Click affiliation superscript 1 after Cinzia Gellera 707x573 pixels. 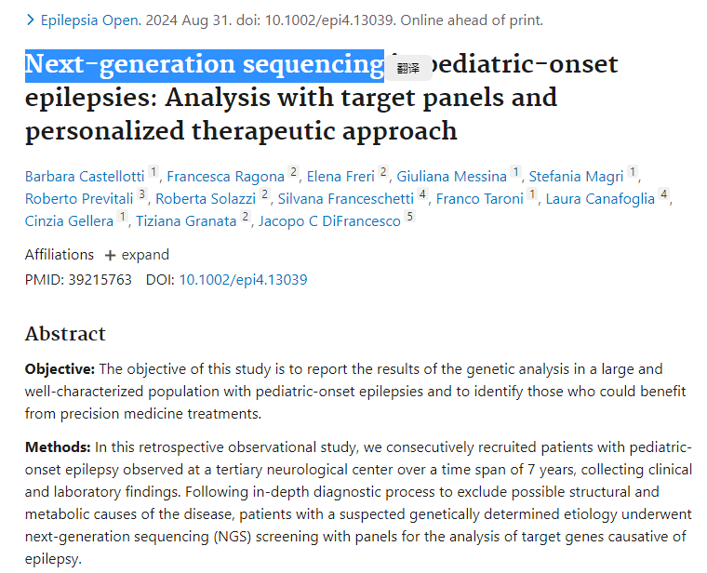point(123,217)
